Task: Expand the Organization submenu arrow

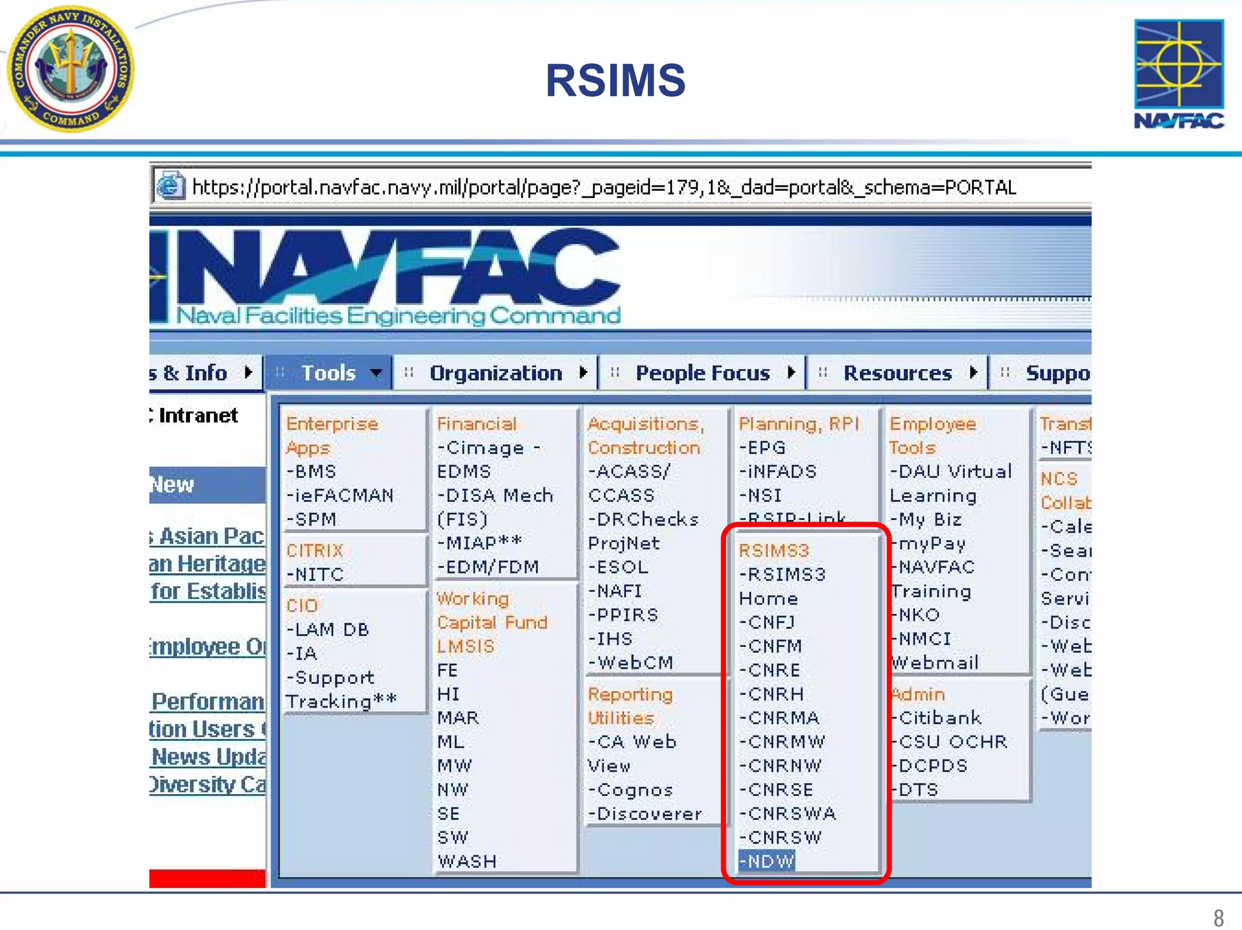Action: coord(583,372)
